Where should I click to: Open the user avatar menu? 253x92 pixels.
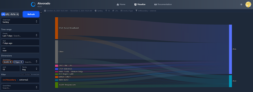coord(248,5)
